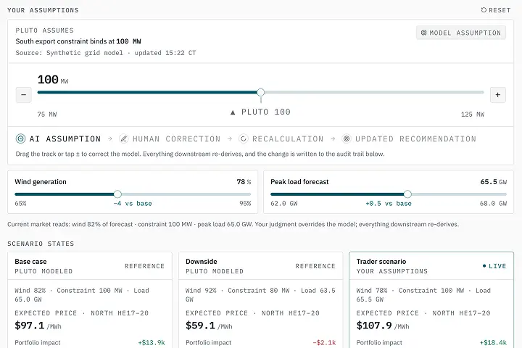Click the $97.1 expected price
Viewport: 522px width, 348px height.
point(29,326)
